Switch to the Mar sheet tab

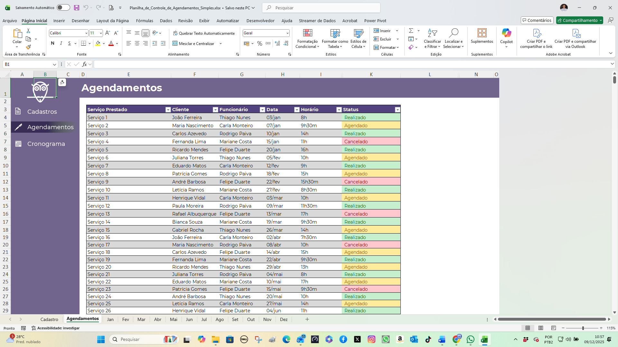click(141, 319)
